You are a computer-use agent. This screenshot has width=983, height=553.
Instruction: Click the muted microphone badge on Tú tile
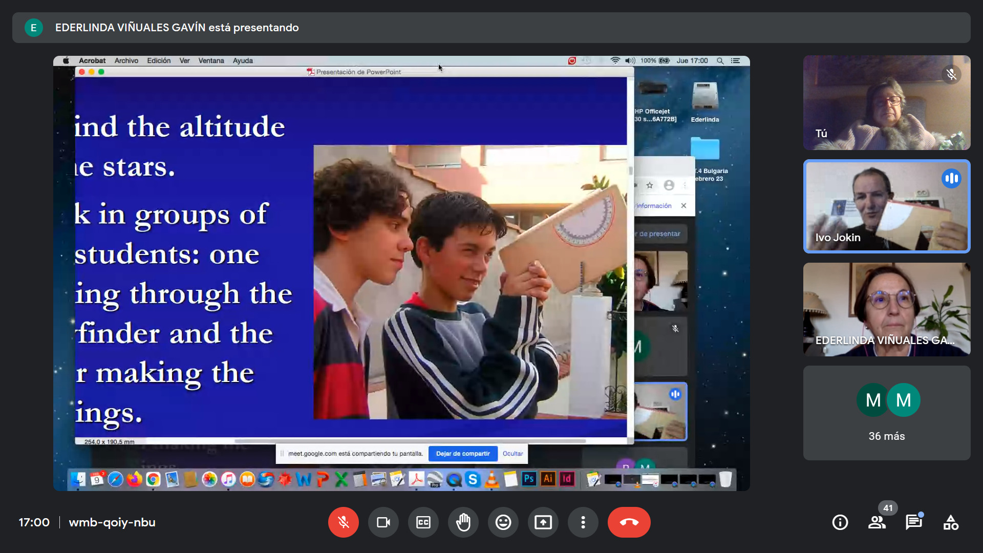[x=951, y=75]
